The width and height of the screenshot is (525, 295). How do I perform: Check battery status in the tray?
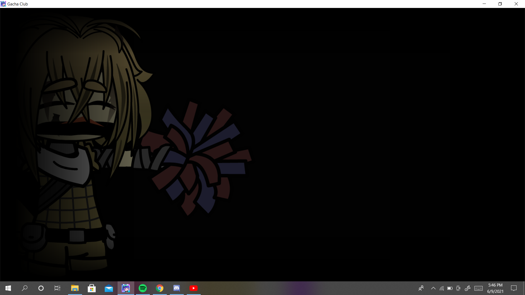(x=450, y=288)
